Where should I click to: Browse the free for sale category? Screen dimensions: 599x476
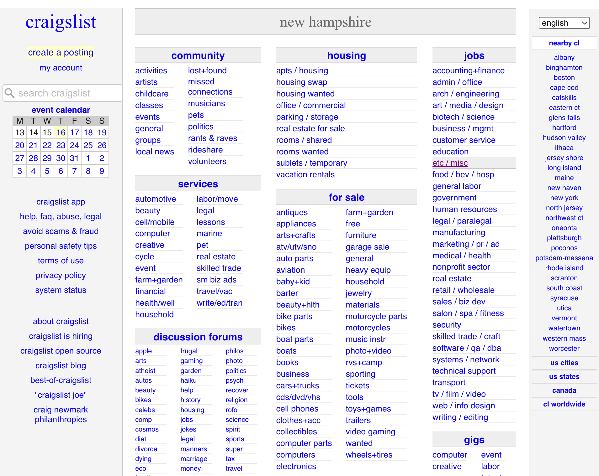click(x=353, y=224)
